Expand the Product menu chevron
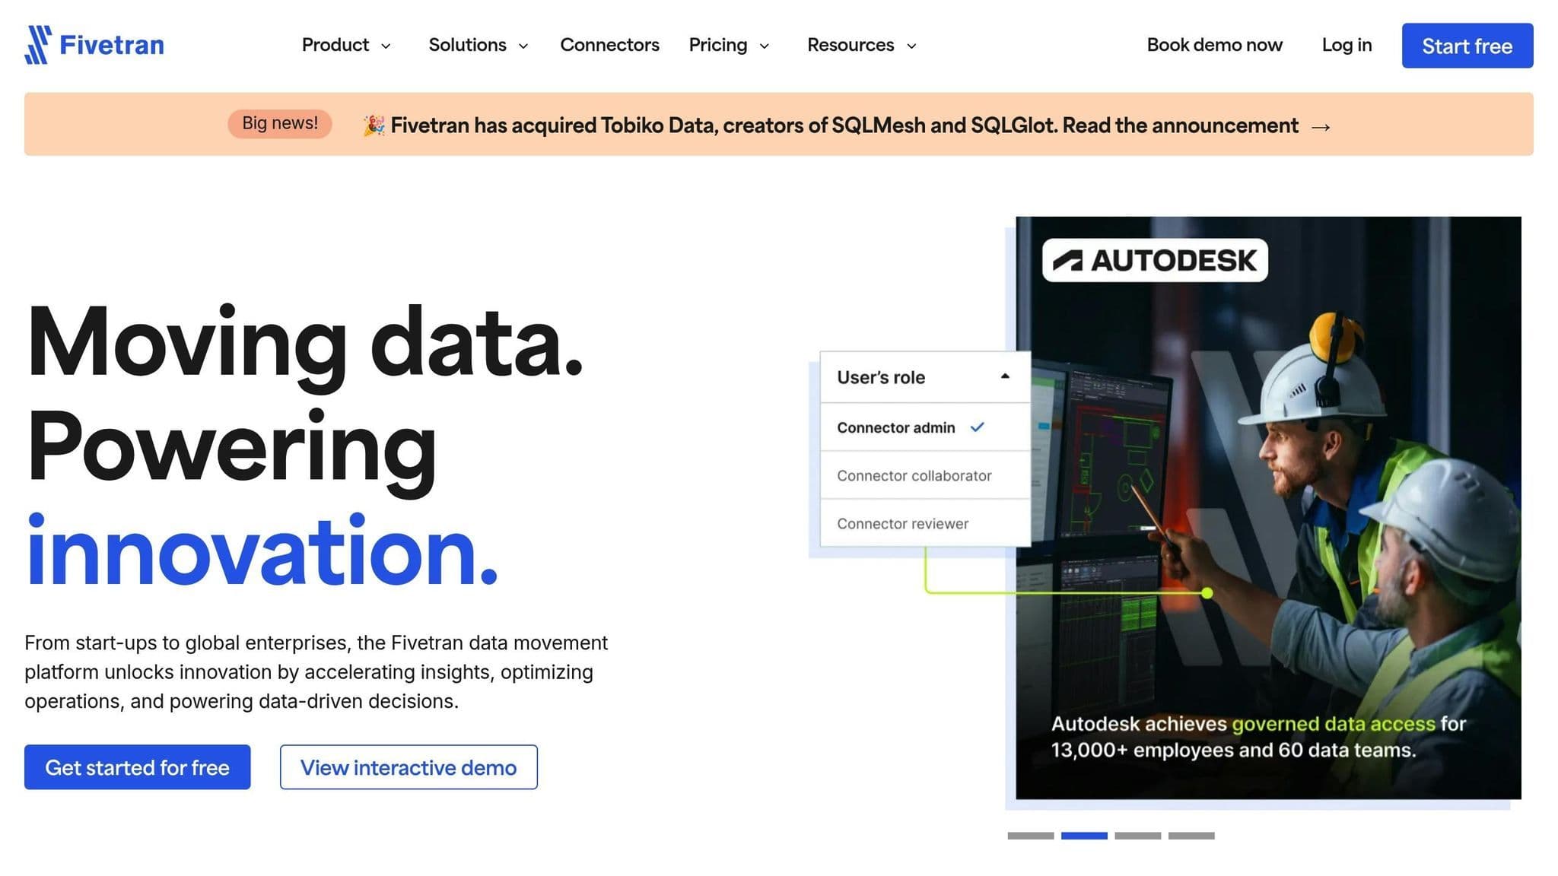The height and width of the screenshot is (876, 1558). tap(386, 46)
